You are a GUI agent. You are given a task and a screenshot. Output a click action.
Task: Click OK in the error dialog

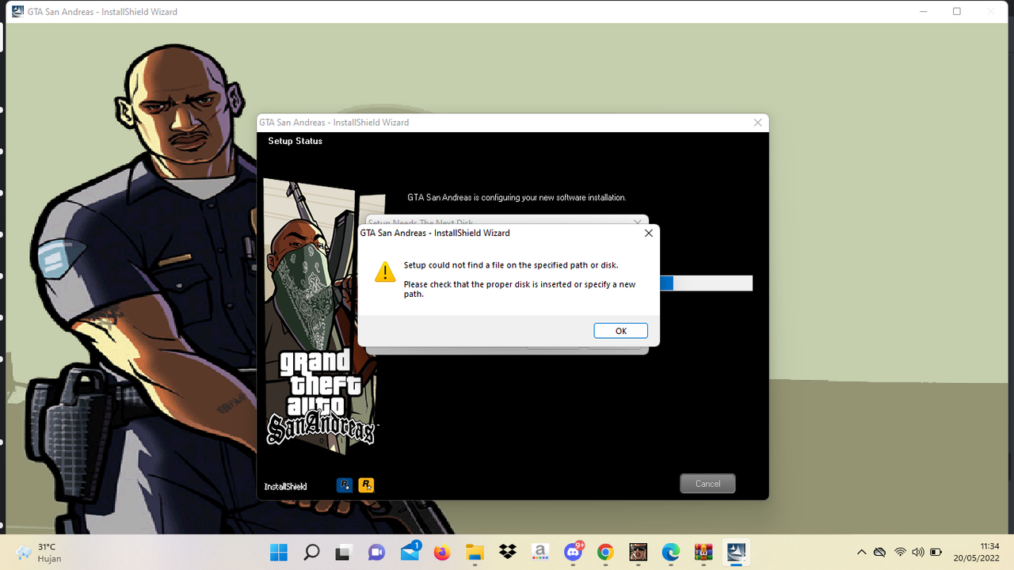click(x=621, y=331)
